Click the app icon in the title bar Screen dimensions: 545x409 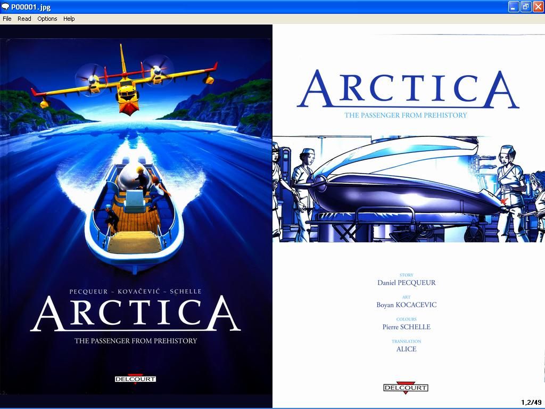pos(5,6)
